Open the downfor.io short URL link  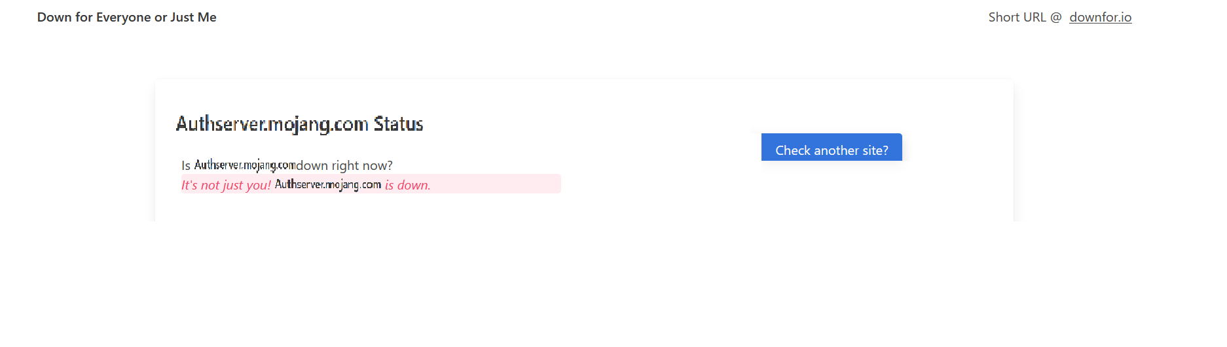(x=1100, y=18)
